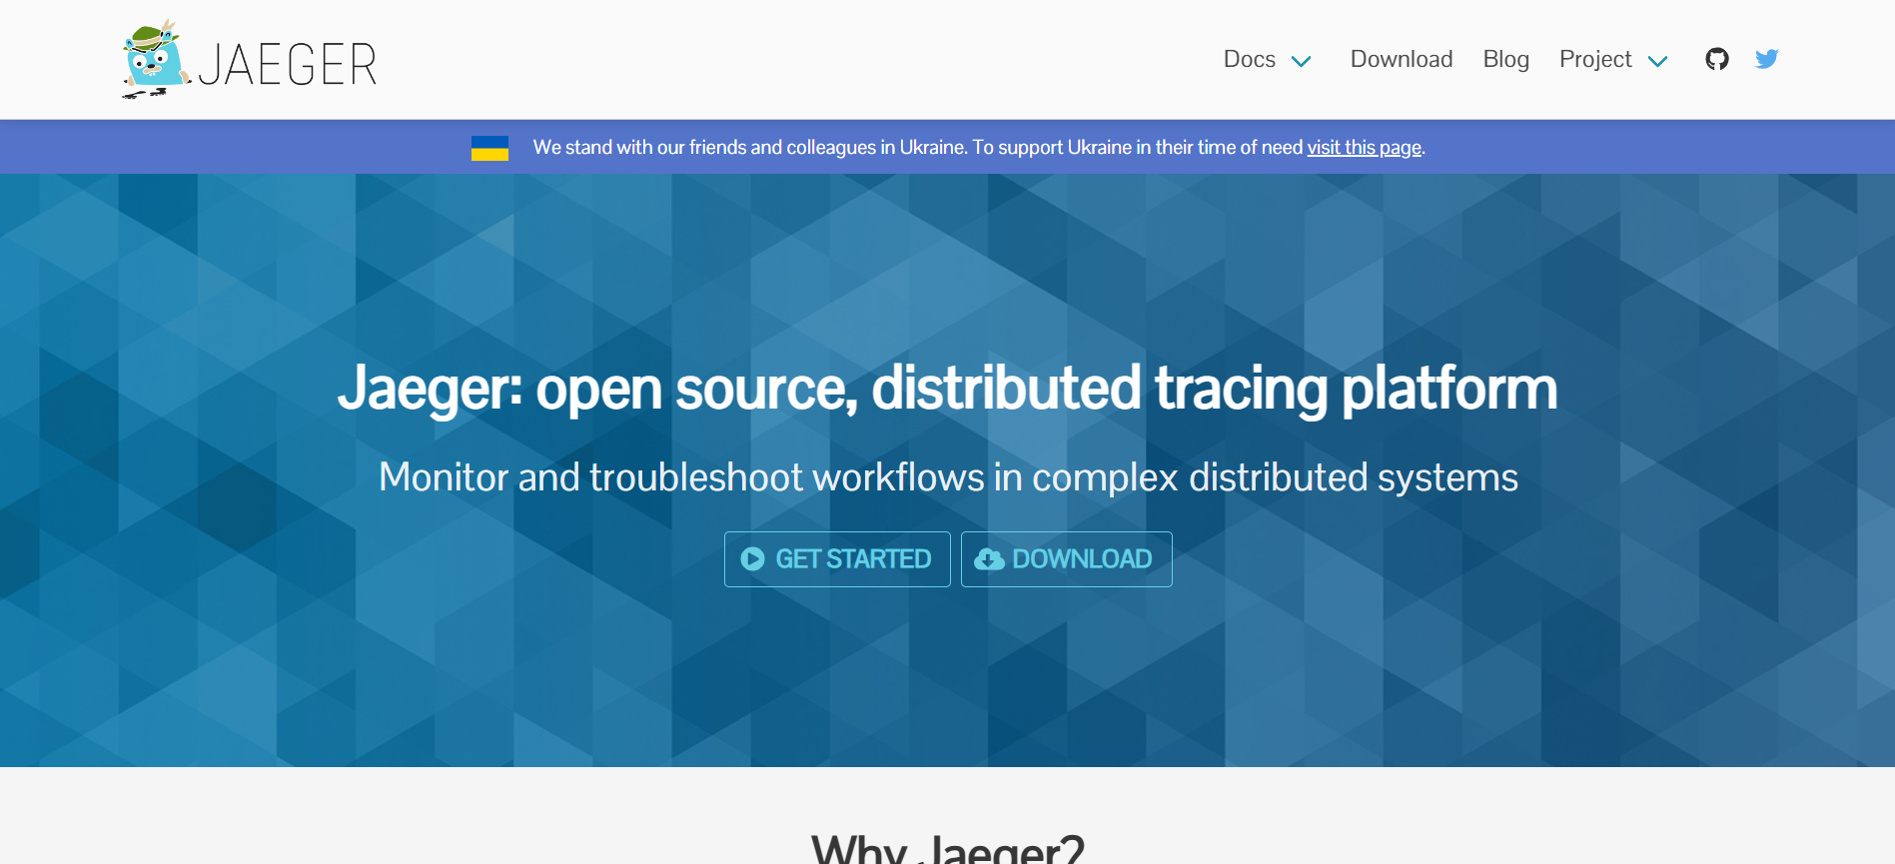Click the cloud download icon
Image resolution: width=1895 pixels, height=864 pixels.
[989, 559]
